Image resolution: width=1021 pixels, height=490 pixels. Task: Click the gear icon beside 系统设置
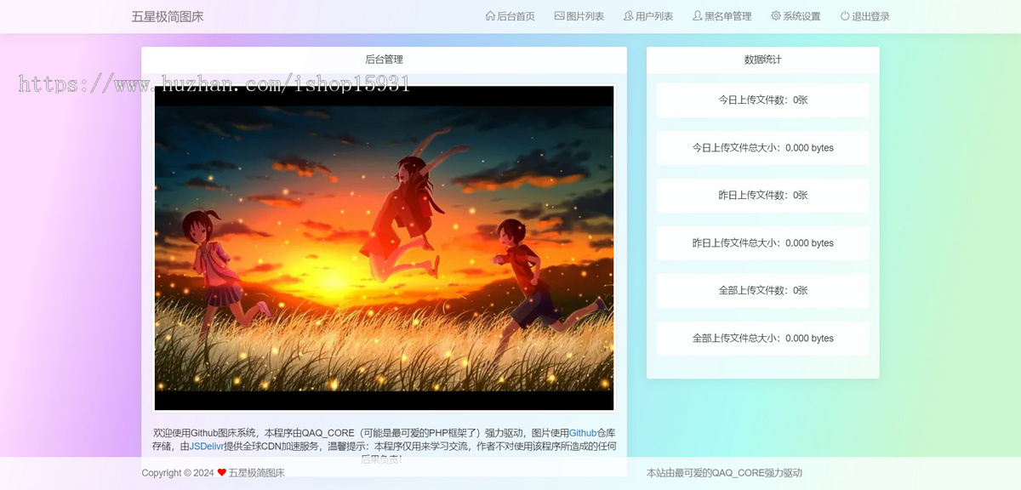[776, 15]
